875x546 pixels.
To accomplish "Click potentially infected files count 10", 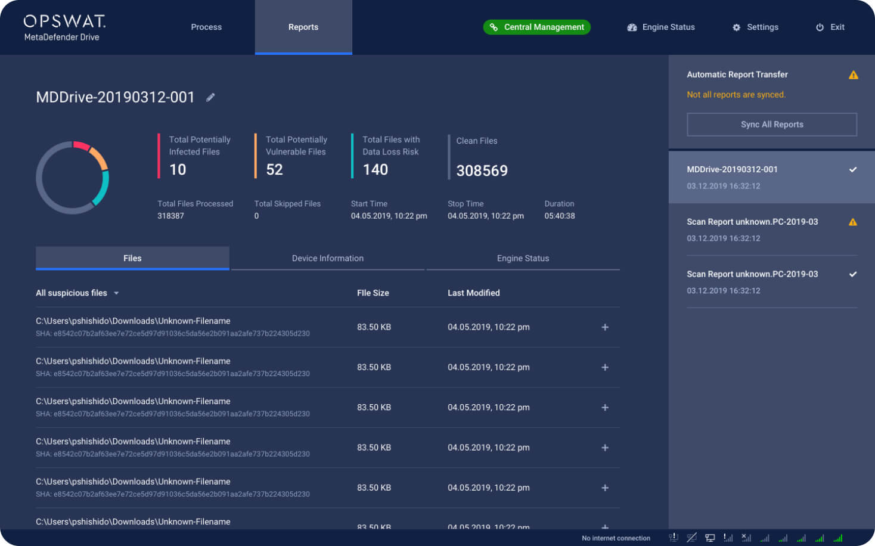I will coord(178,170).
